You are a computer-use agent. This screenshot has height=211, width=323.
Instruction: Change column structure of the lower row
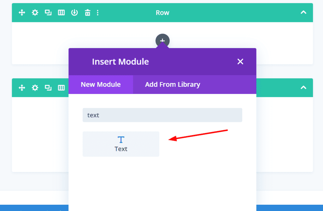tap(62, 88)
